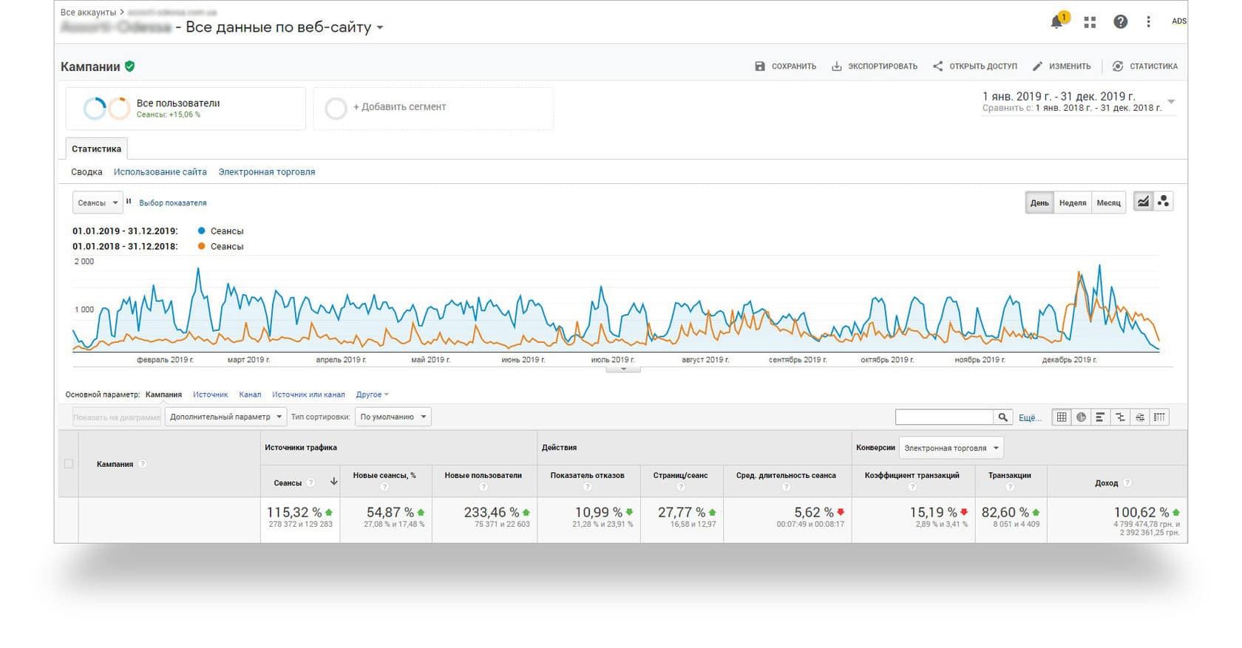
Task: Open the apps grid icon
Action: coord(1090,22)
